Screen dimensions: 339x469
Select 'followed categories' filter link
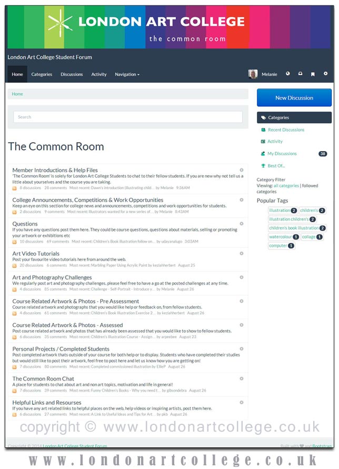pyautogui.click(x=287, y=189)
